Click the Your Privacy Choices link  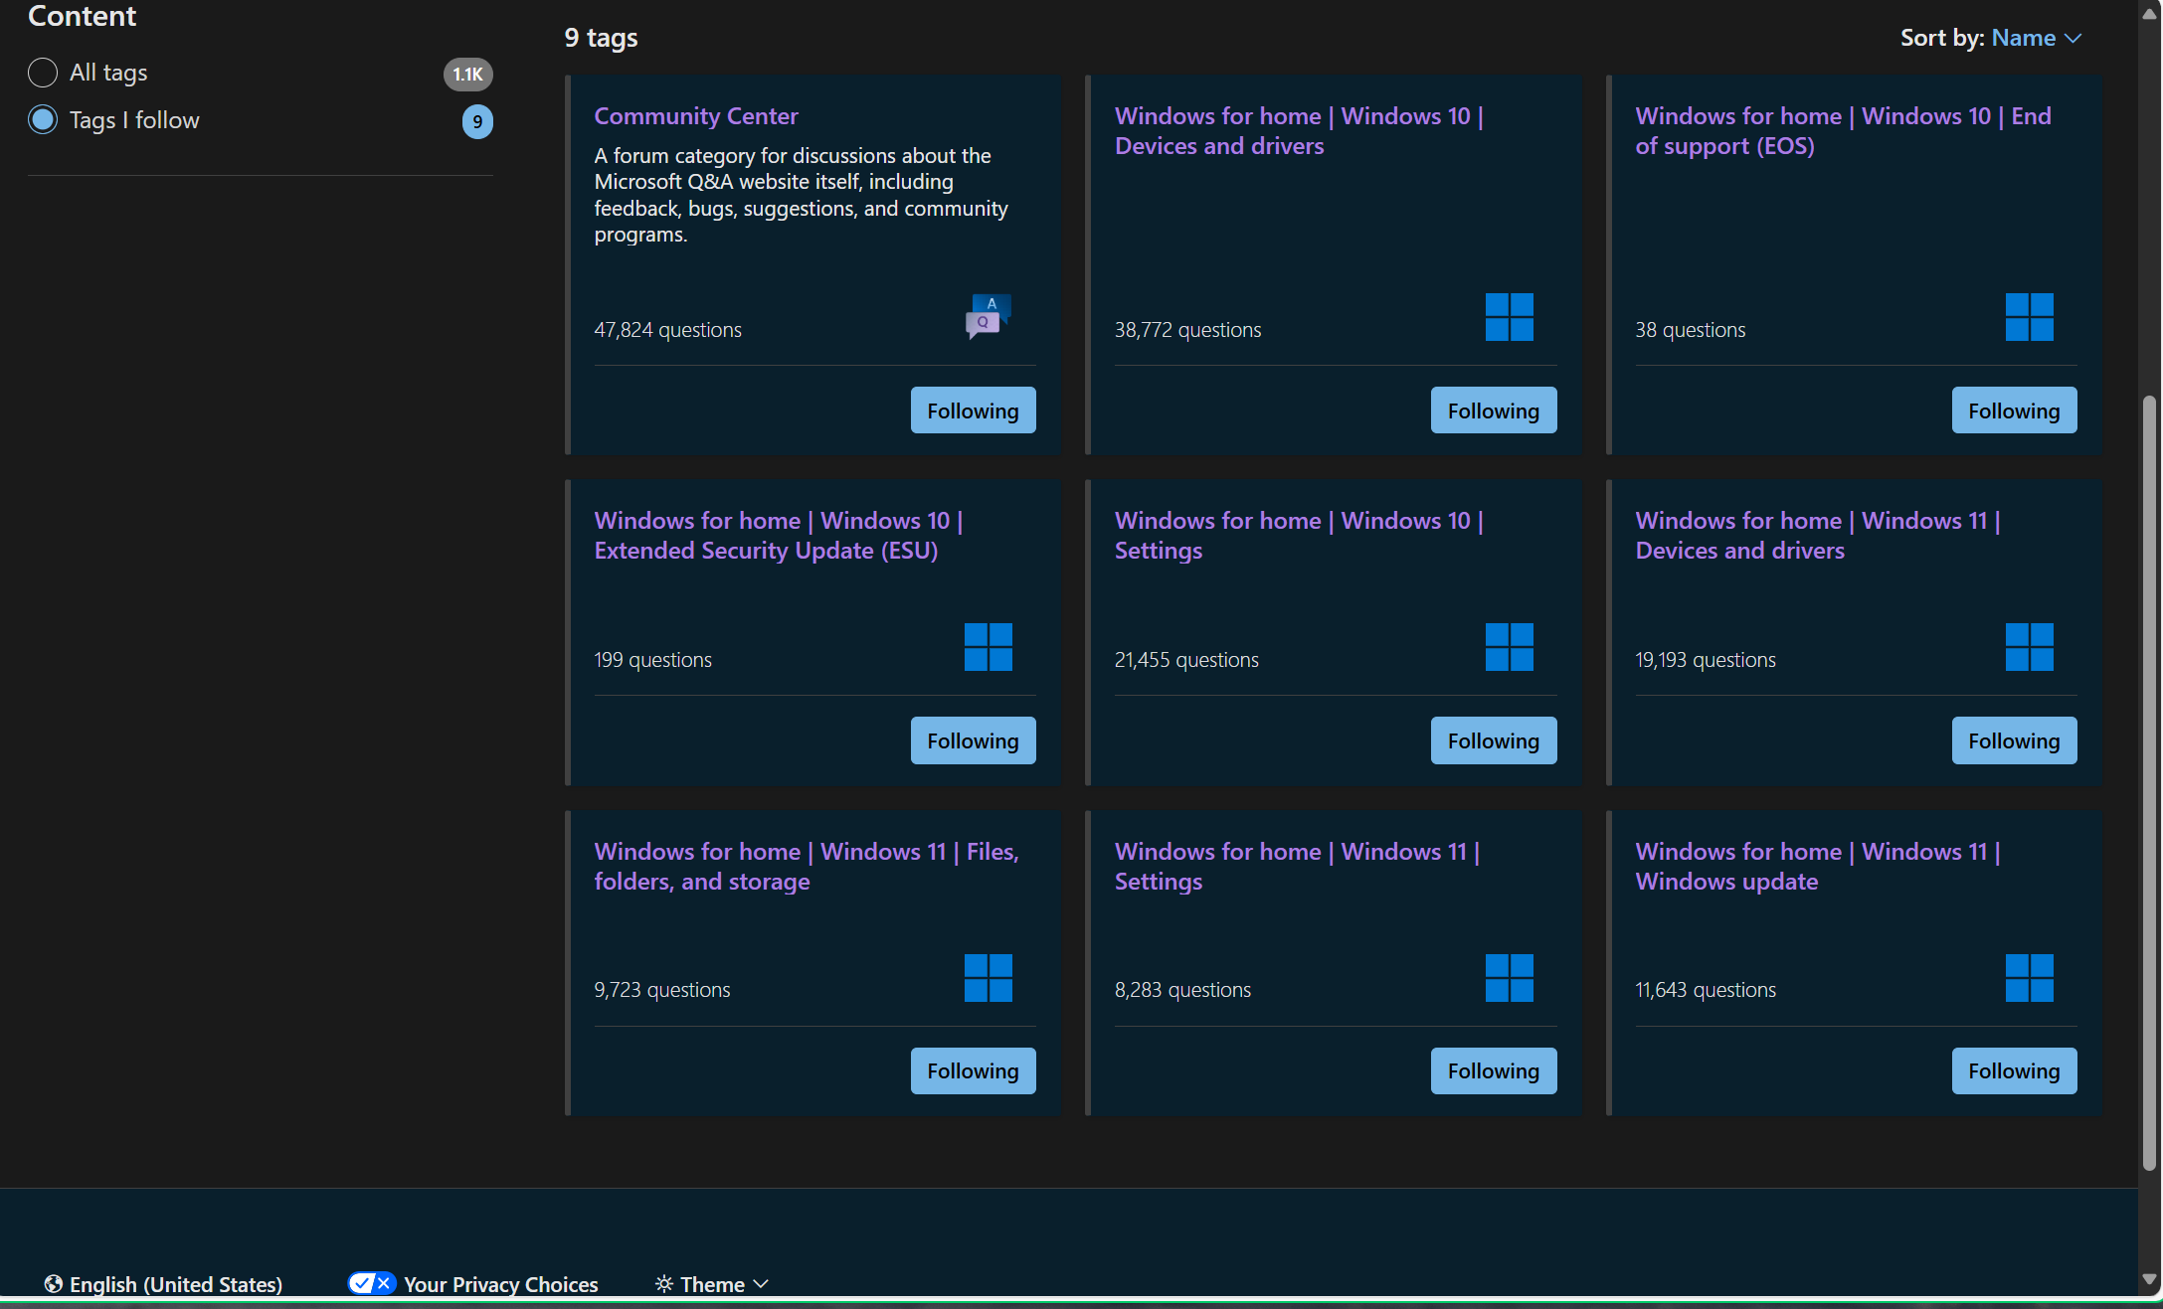500,1283
